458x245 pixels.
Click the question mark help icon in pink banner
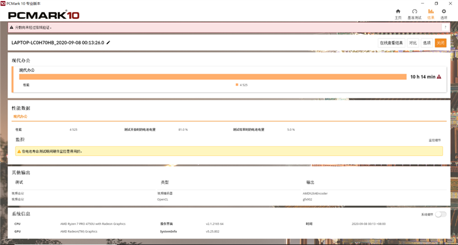445,27
